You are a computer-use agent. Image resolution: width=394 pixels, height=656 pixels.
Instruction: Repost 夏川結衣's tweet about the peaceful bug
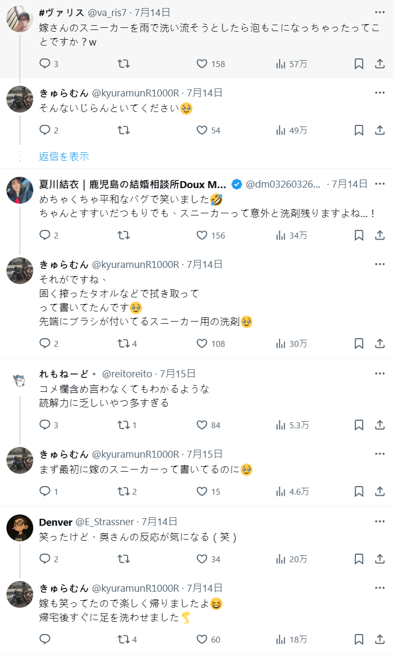pos(123,235)
